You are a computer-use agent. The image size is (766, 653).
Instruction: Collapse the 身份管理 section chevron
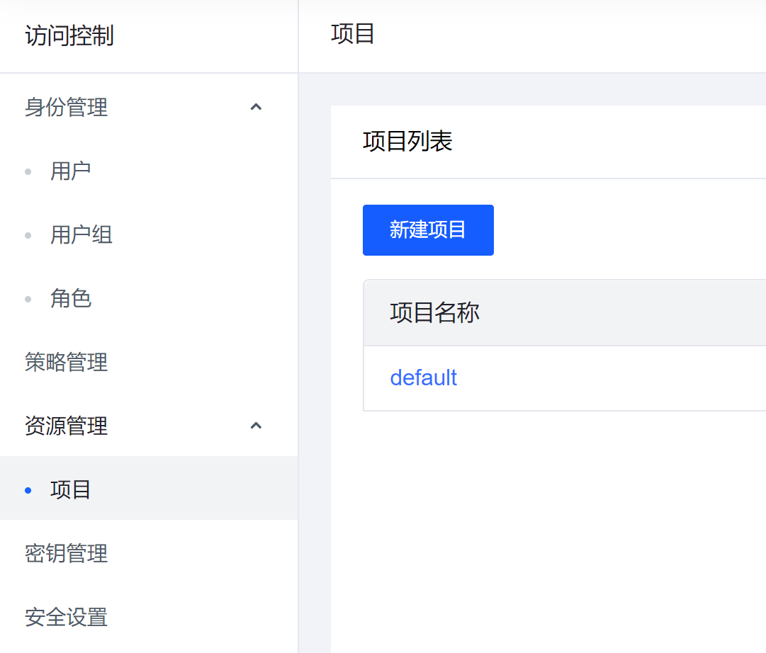(256, 107)
